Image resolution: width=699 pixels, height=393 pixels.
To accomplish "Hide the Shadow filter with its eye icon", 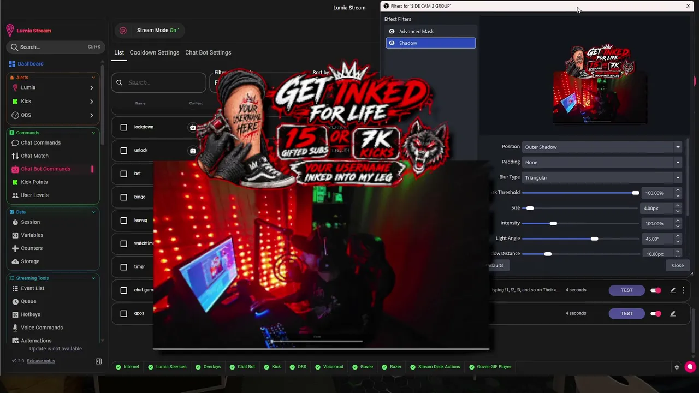I will click(x=392, y=43).
